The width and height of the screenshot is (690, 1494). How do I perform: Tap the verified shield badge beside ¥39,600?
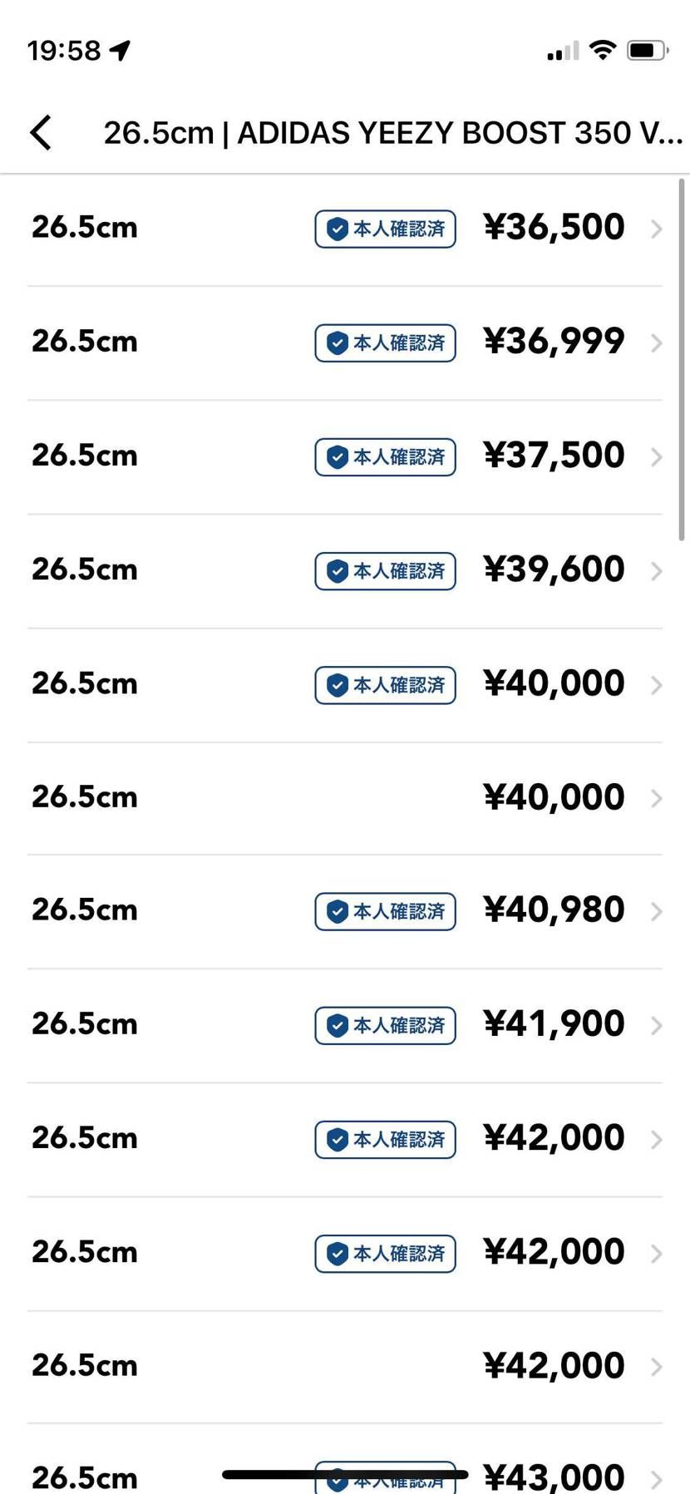pos(385,570)
